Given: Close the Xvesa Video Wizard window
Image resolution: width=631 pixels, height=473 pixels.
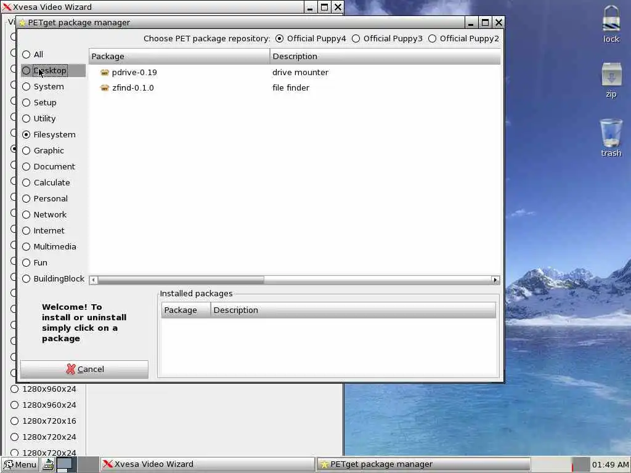Looking at the screenshot, I should (338, 7).
